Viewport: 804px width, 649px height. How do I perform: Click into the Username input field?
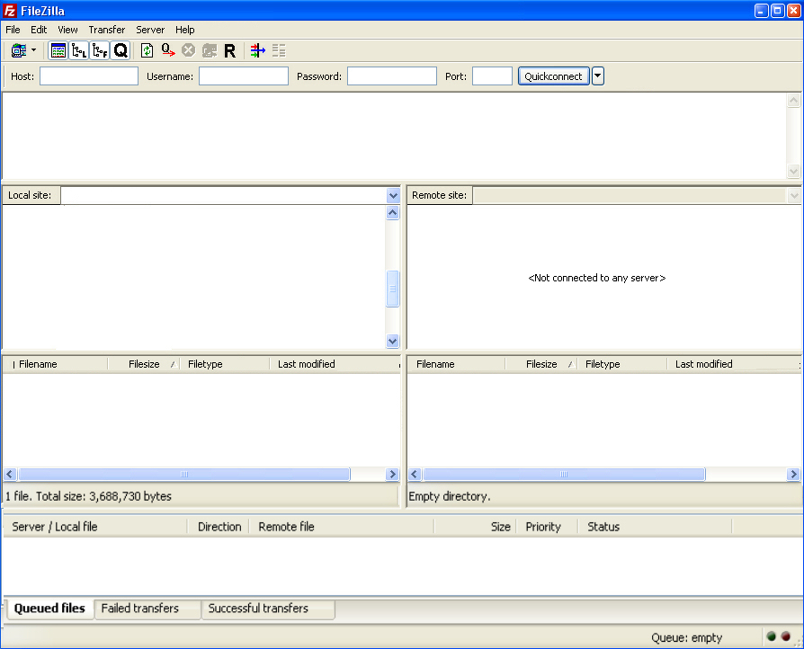pos(244,76)
